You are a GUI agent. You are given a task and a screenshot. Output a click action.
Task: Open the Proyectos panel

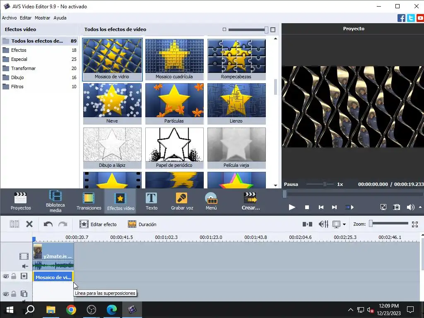pos(21,201)
